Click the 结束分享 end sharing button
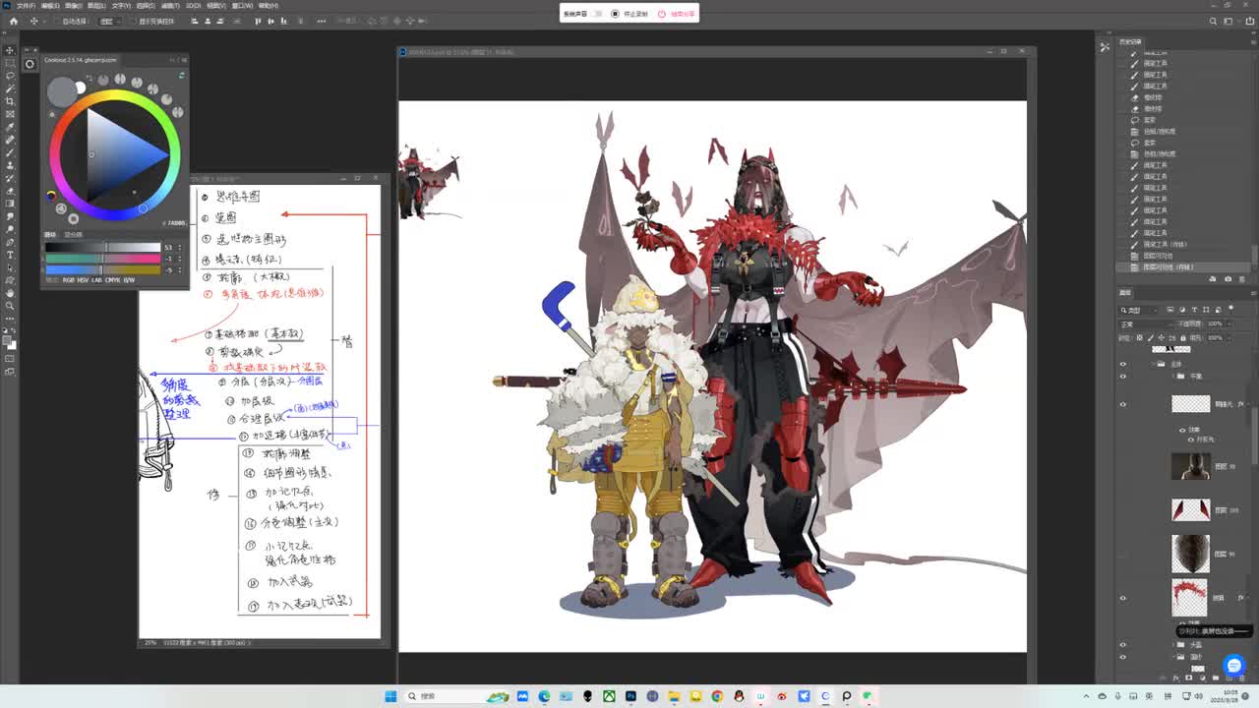Screen dimensions: 1259x708 678,14
